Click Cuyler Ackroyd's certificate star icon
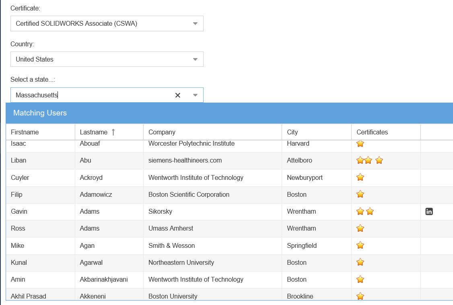This screenshot has height=305, width=453. pos(360,177)
